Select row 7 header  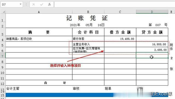pos(3,56)
